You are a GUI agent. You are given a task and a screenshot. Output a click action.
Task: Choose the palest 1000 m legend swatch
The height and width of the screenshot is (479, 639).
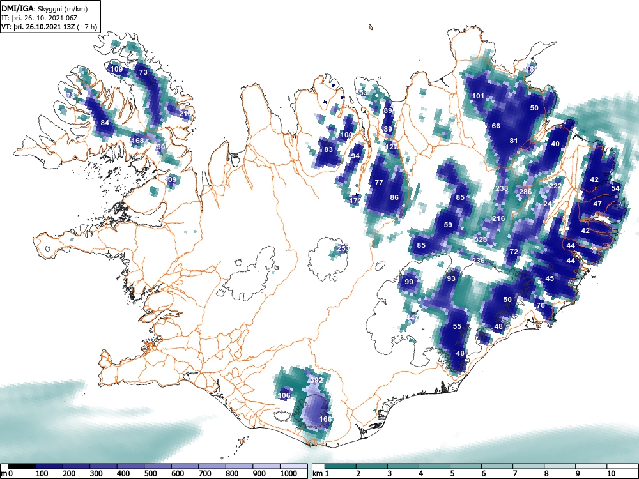(x=293, y=466)
